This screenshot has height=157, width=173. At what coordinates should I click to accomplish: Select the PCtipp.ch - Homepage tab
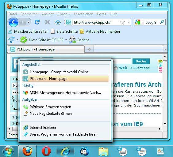coord(46,49)
